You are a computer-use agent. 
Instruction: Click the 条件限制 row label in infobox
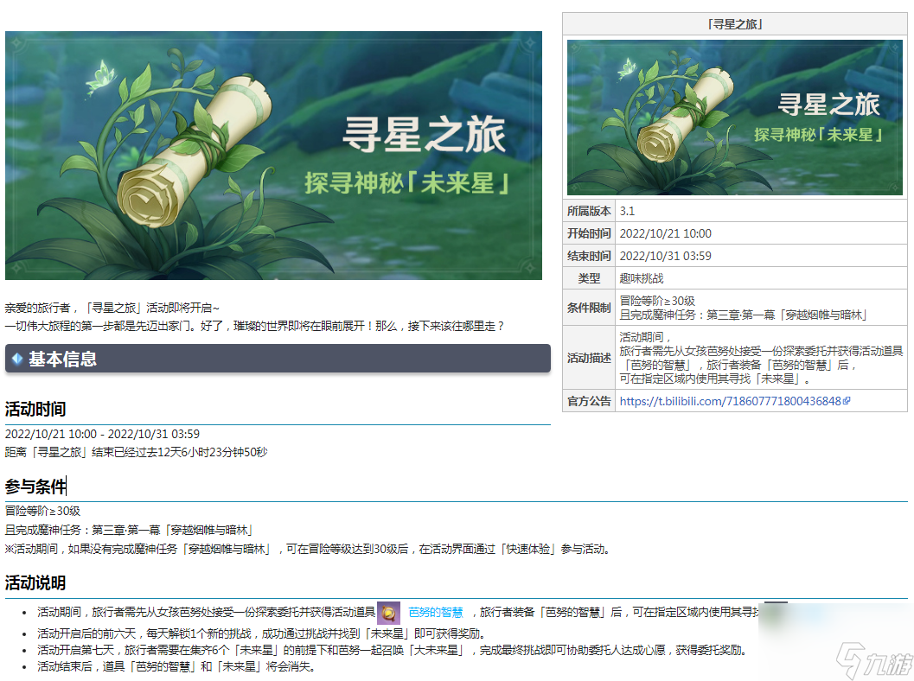(589, 309)
